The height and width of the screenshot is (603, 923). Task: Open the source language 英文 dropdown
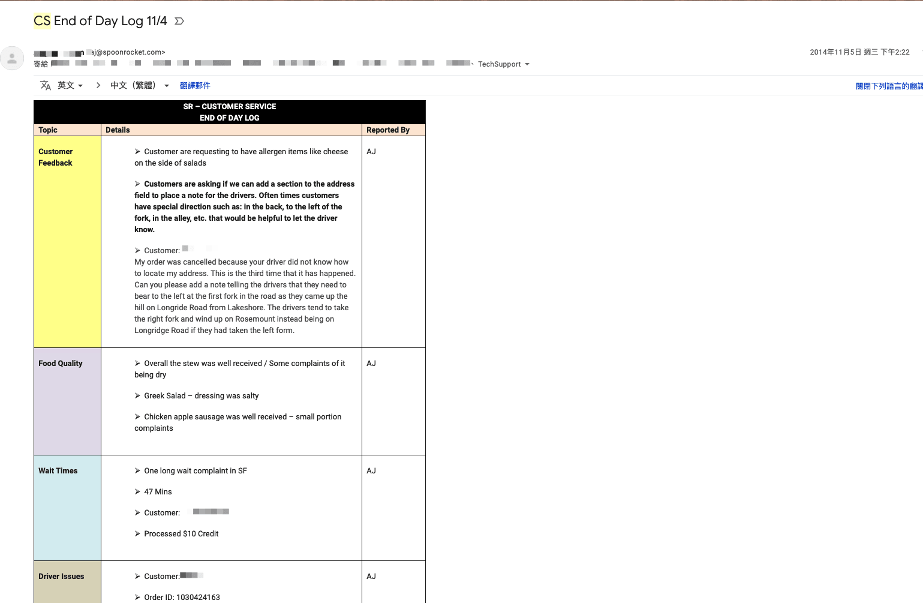(x=70, y=85)
